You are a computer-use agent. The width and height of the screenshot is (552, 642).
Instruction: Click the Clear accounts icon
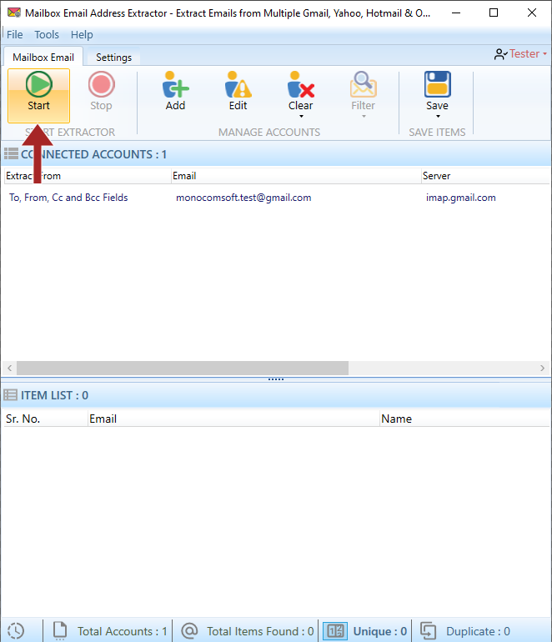click(x=300, y=84)
